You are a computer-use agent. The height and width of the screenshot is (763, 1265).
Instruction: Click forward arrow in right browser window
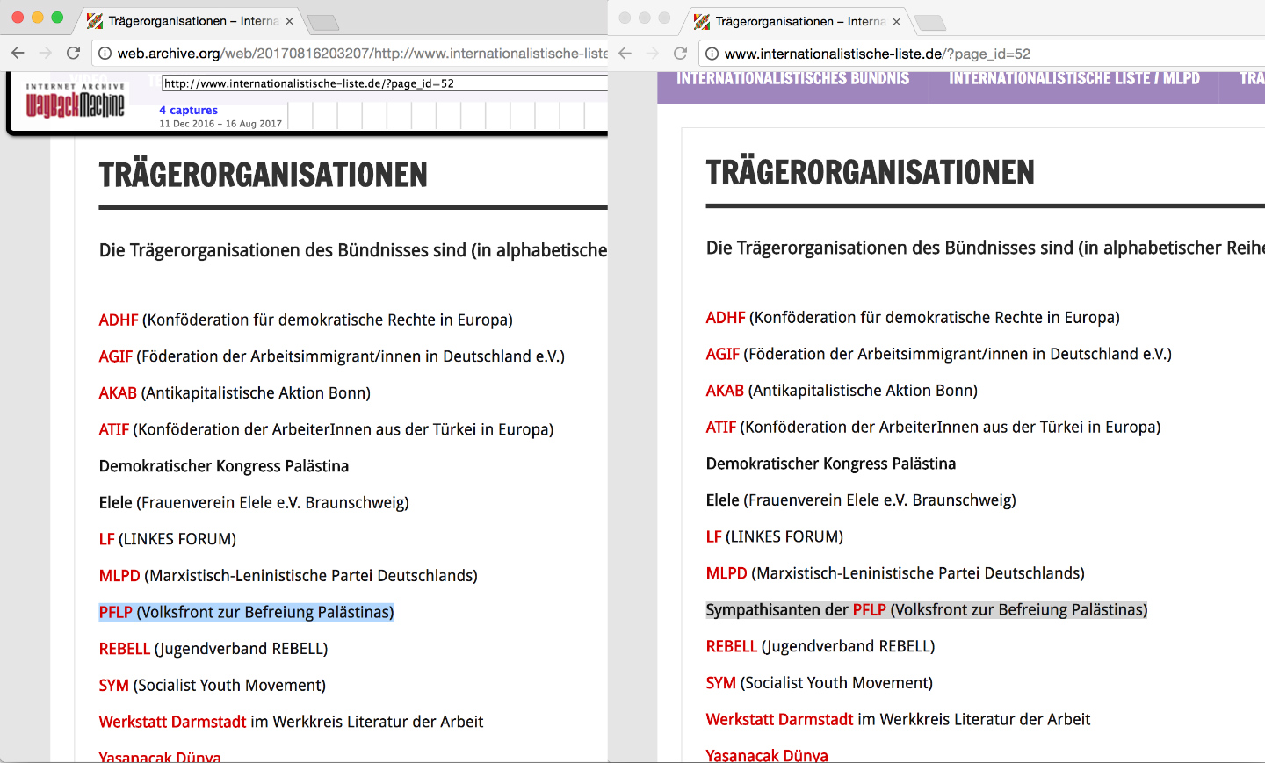pyautogui.click(x=652, y=53)
